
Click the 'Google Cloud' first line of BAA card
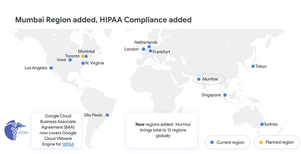[x=58, y=116]
